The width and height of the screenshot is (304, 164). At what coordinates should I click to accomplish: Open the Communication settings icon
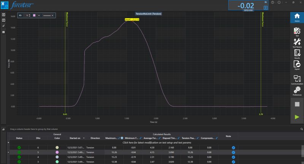297,79
